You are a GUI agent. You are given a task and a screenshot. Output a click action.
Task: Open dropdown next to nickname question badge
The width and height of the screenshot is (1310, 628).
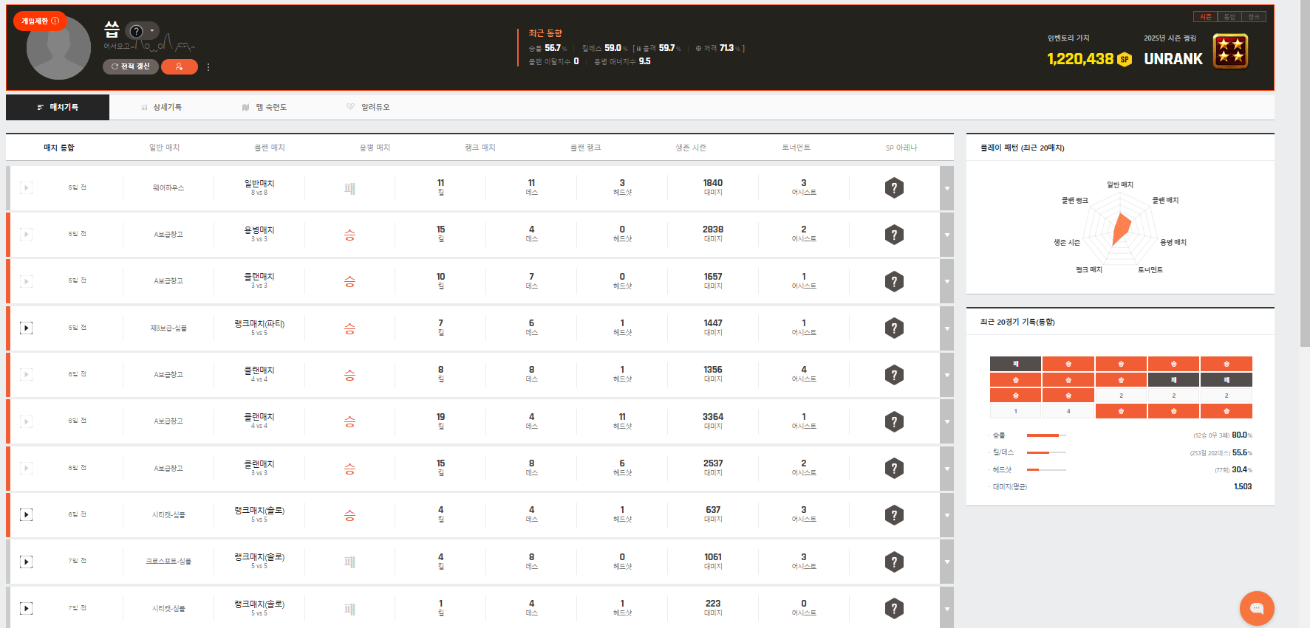pyautogui.click(x=152, y=31)
